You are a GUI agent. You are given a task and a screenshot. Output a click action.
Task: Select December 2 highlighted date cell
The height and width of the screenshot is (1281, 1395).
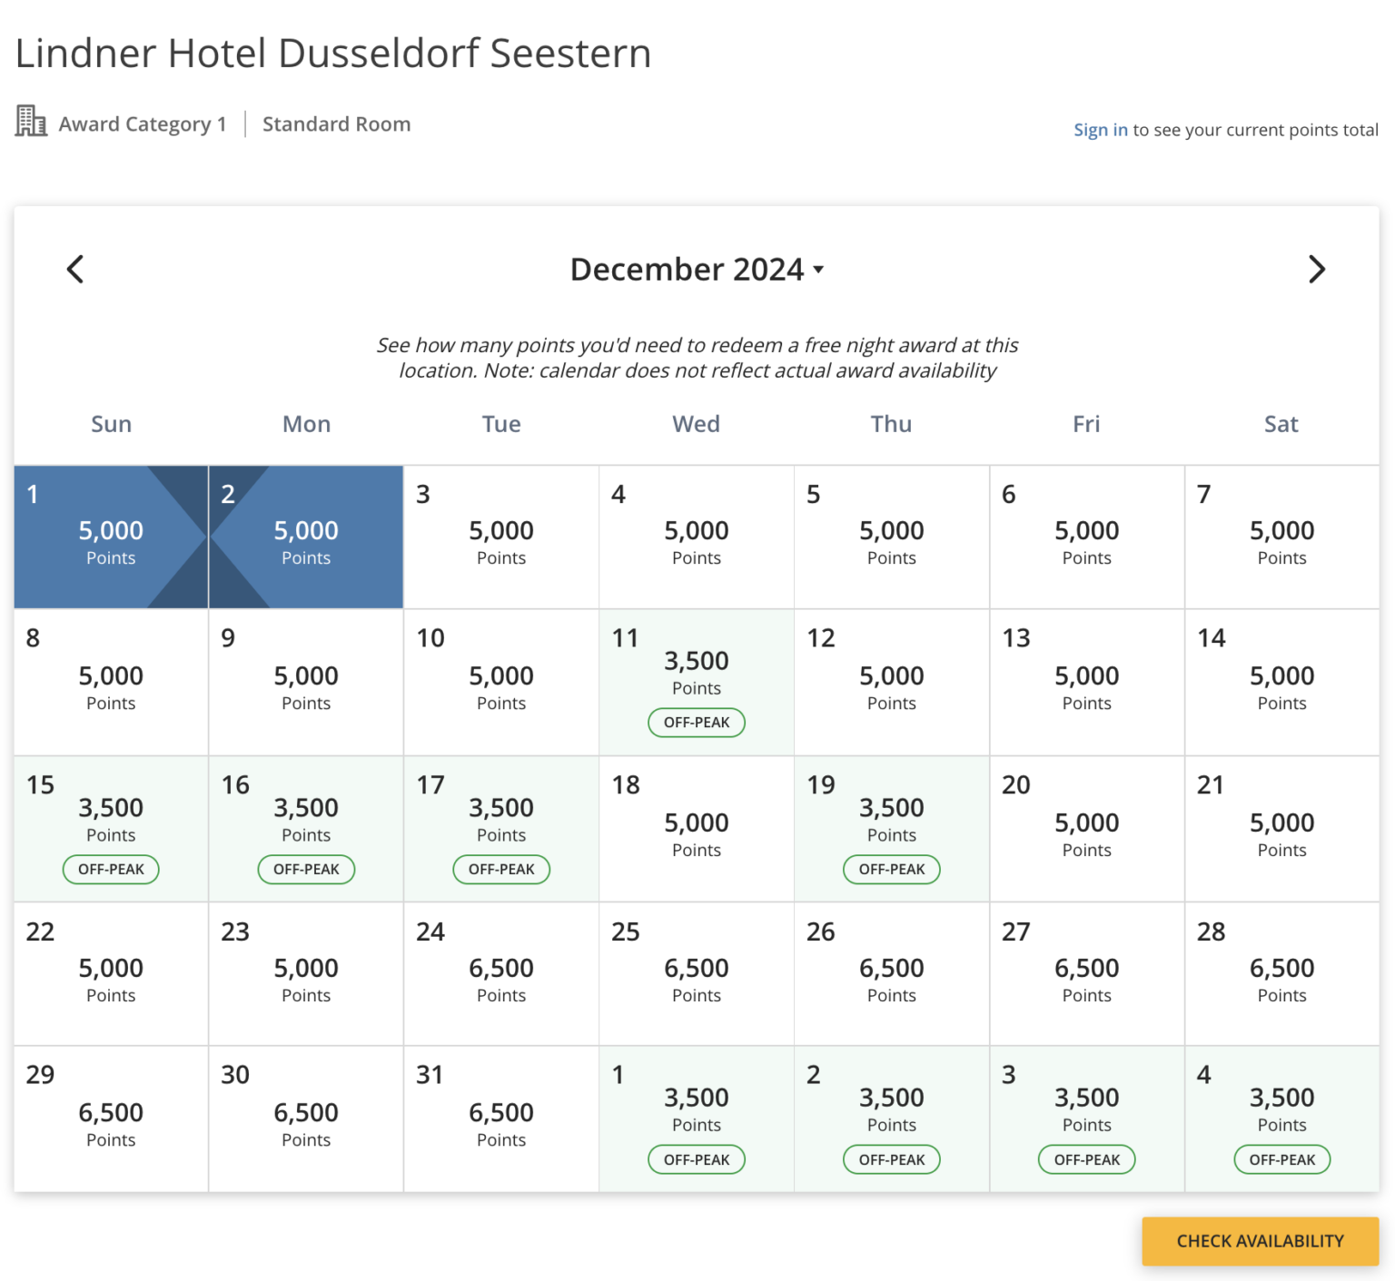pos(306,537)
